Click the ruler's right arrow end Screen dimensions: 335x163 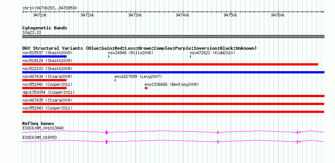[323, 12]
